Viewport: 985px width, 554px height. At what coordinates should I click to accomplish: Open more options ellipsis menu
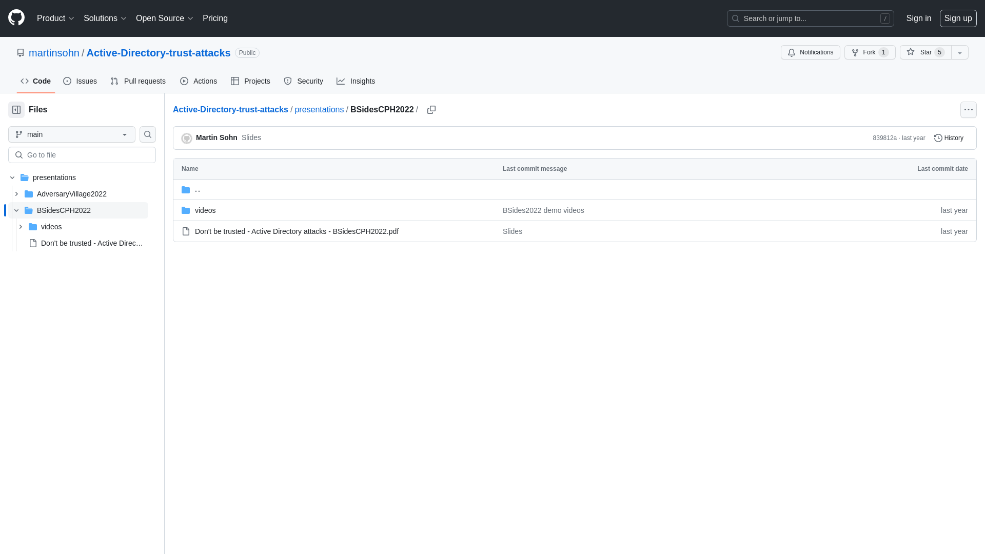[x=968, y=110]
